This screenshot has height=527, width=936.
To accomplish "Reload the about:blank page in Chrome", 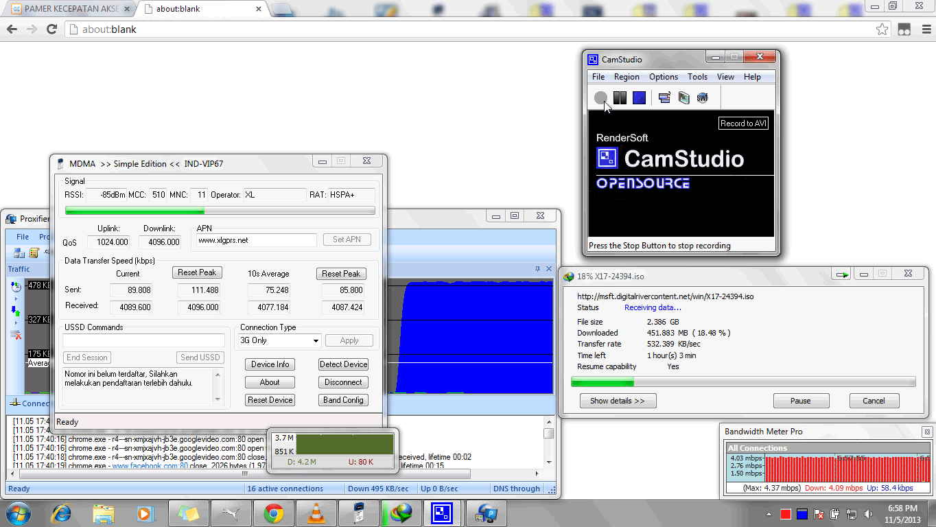I will point(51,30).
